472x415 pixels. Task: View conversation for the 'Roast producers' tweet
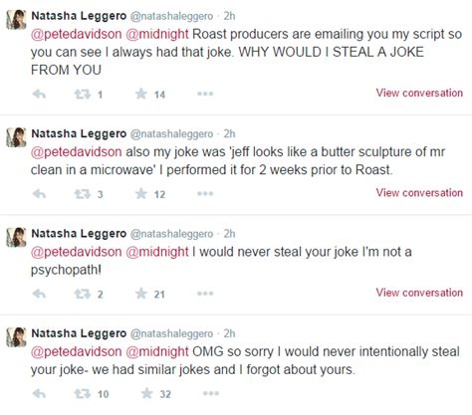point(419,93)
